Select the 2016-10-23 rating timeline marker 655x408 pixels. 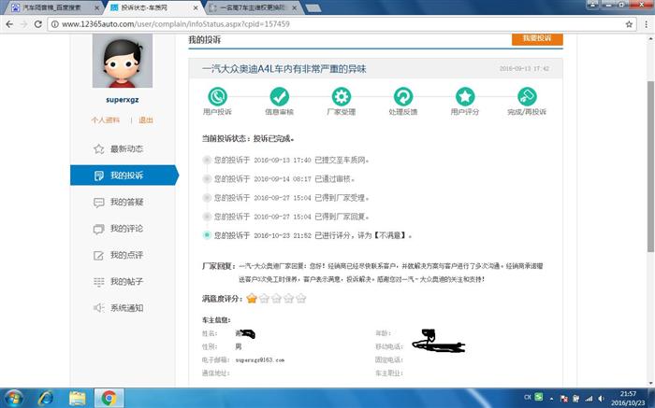tap(207, 235)
